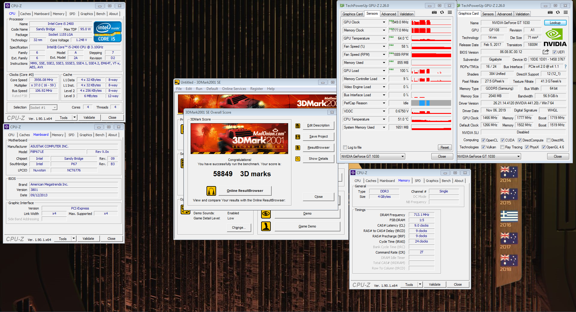Toggle the PhysX checkbox

527,147
